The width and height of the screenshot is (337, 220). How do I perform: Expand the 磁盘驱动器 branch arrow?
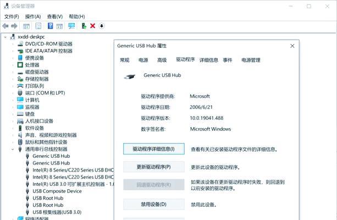click(13, 72)
